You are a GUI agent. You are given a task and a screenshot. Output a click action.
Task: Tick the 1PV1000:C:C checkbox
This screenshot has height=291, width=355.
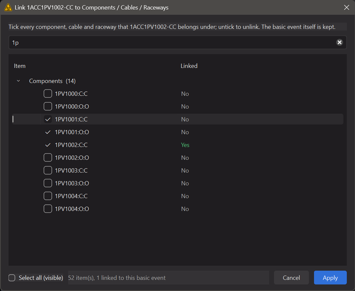48,94
